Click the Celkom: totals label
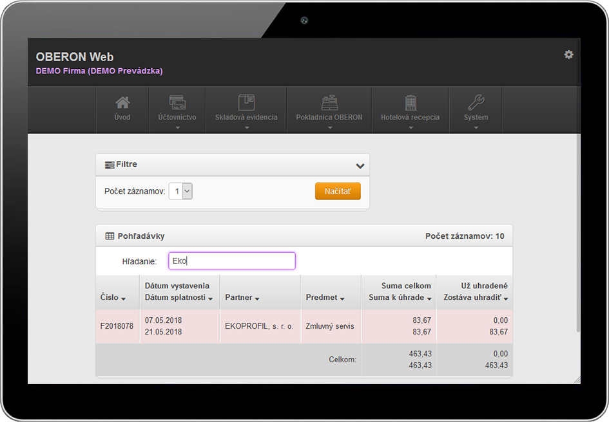Screen dimensions: 609x422 [x=343, y=360]
